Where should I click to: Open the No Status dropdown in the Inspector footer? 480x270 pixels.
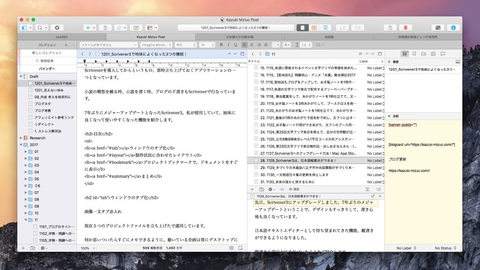(445, 248)
